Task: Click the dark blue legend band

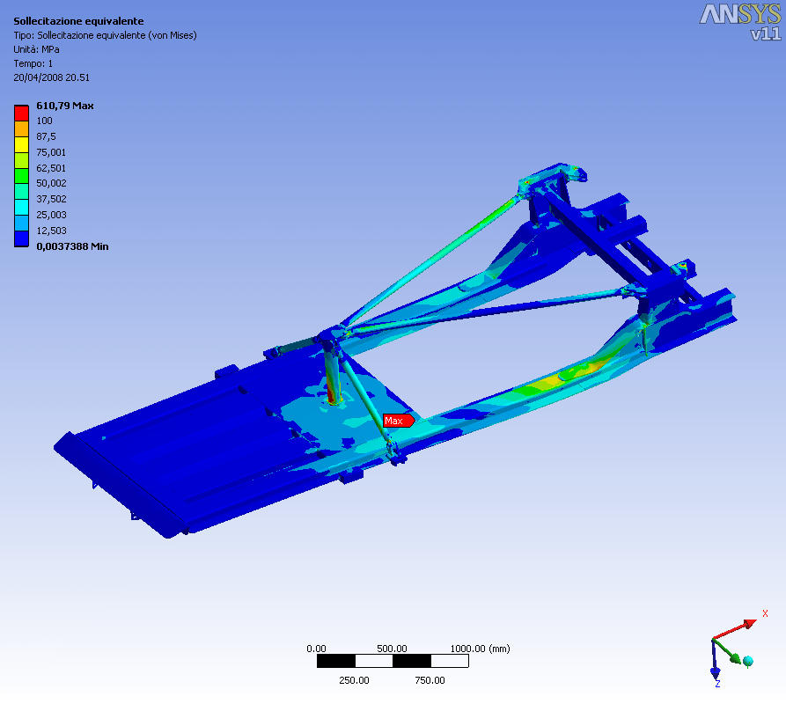Action: 21,238
